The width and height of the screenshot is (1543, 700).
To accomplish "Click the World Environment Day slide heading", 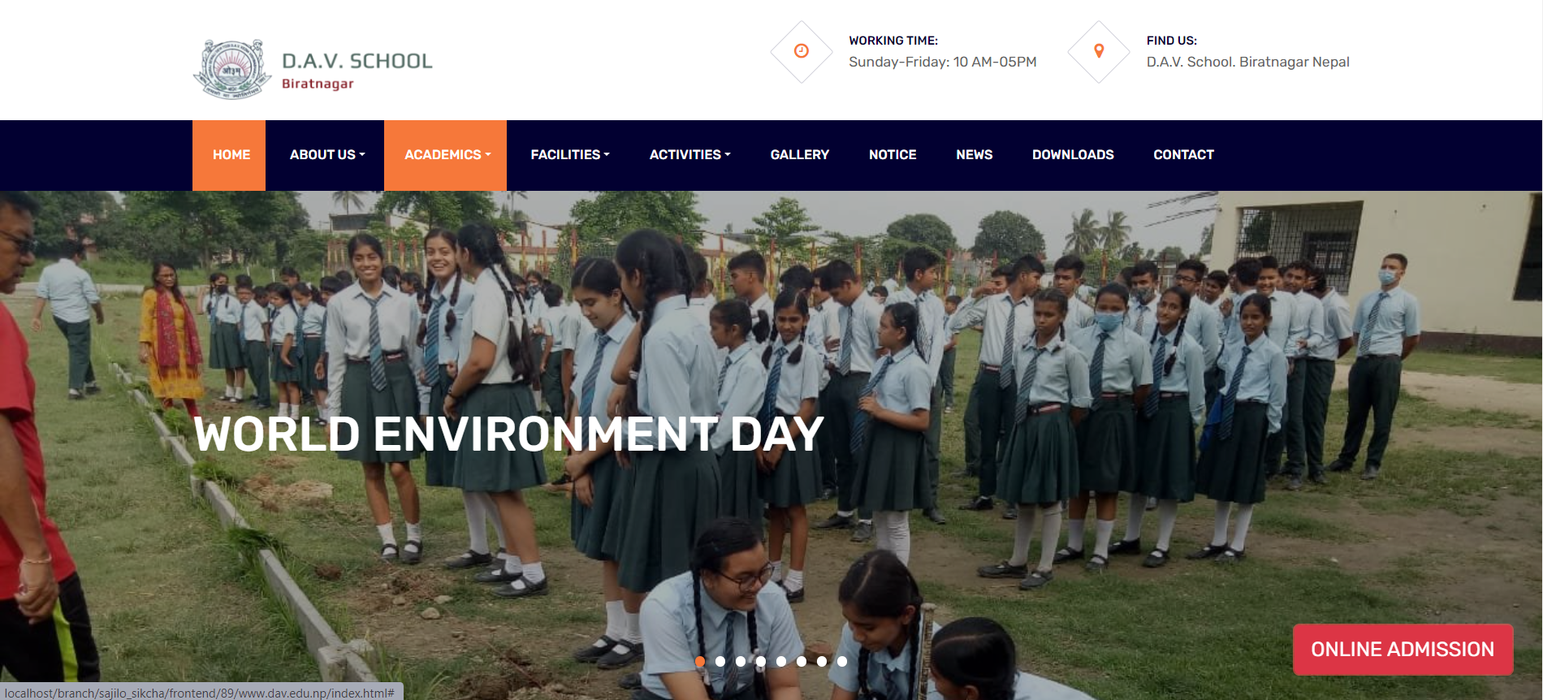I will 508,434.
